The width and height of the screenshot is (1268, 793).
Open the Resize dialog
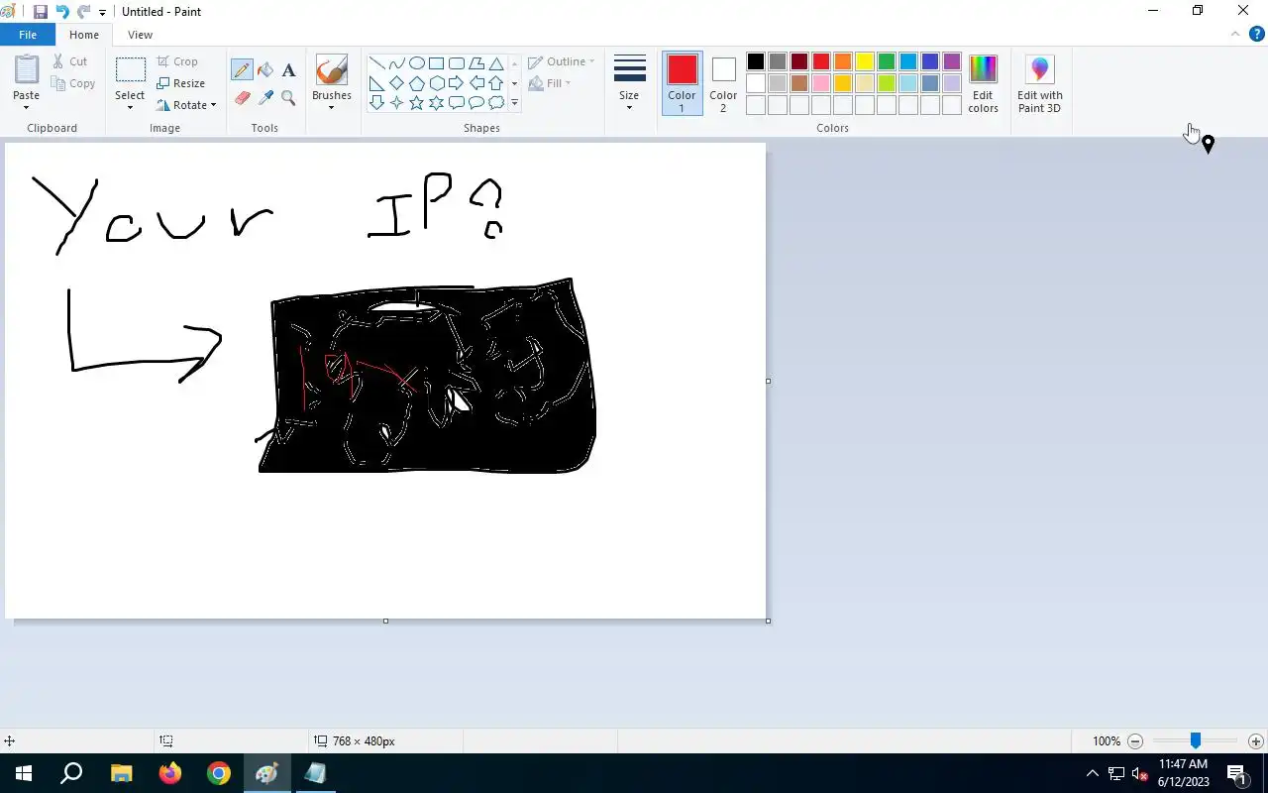click(180, 83)
